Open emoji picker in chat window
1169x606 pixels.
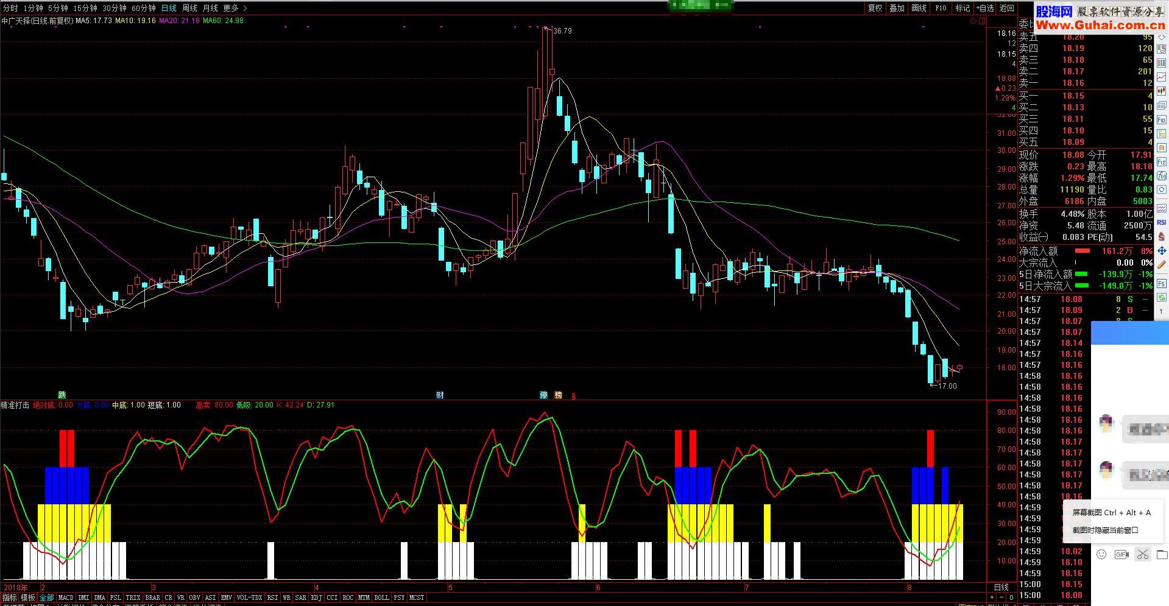[x=1101, y=554]
